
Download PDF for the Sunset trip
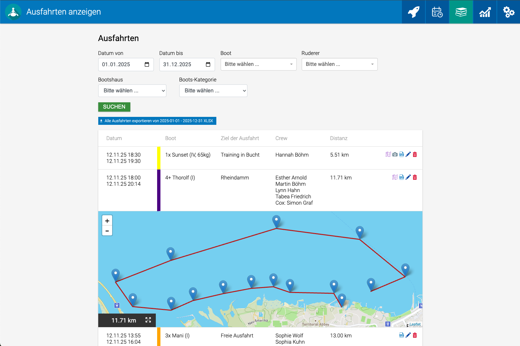click(402, 154)
